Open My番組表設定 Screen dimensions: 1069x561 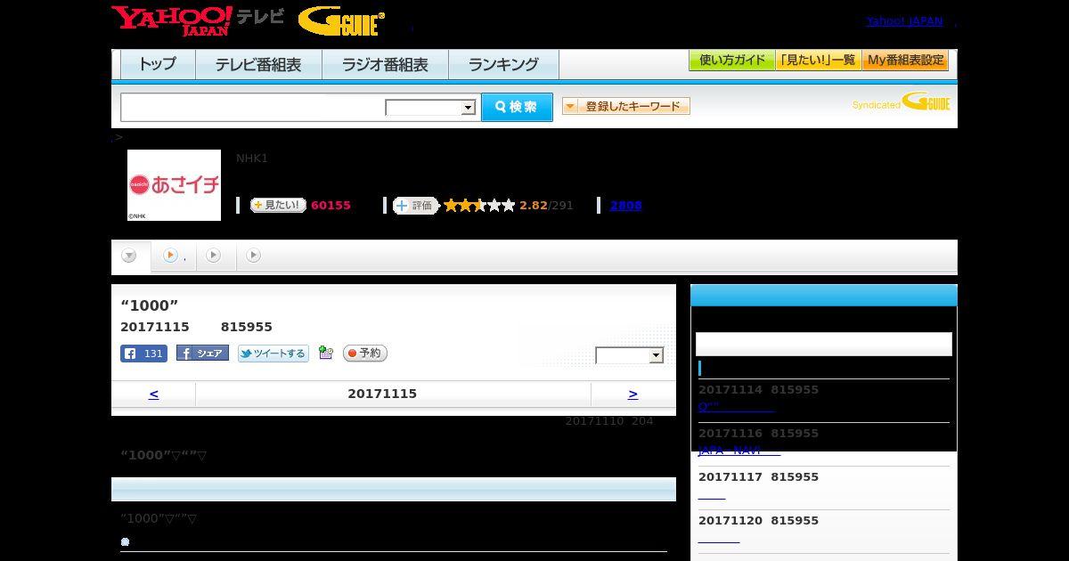tap(905, 61)
